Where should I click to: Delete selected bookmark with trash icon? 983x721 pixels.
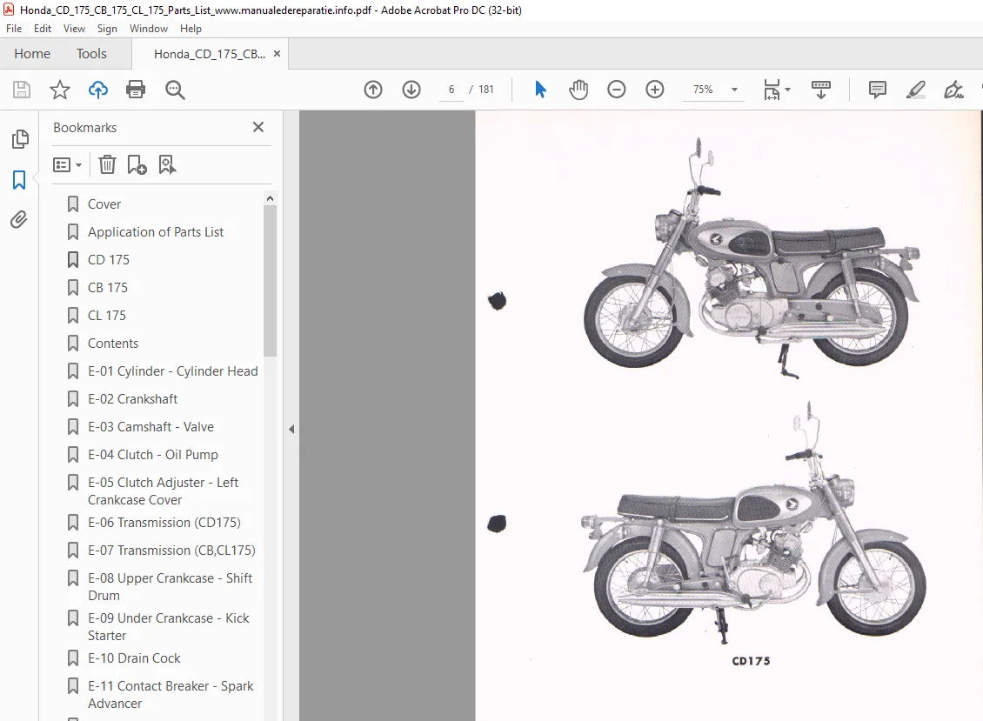(107, 165)
